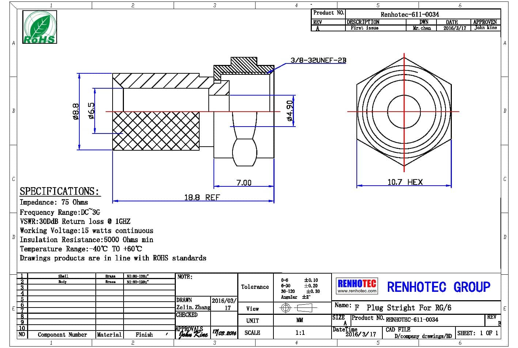Click the ø4.90 diameter dimension

tap(290, 111)
